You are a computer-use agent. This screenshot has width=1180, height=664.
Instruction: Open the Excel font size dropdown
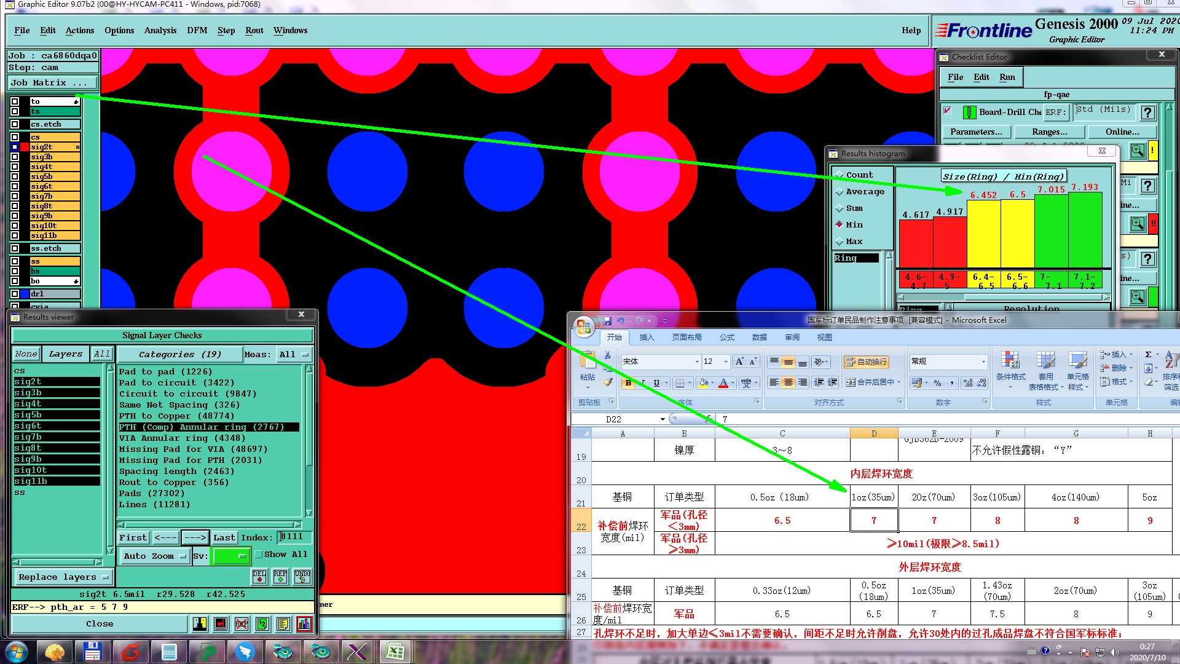click(726, 362)
